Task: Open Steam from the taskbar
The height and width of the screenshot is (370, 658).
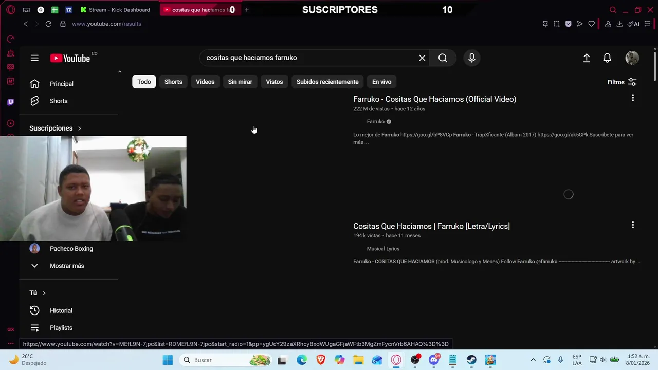Action: pos(471,360)
